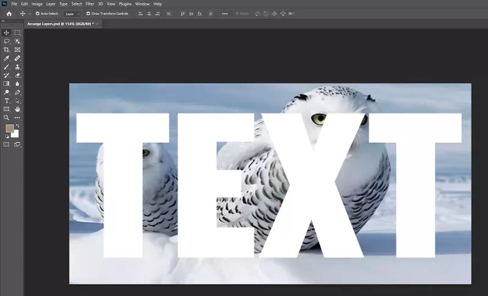Open the View menu
This screenshot has width=488, height=296.
[111, 4]
